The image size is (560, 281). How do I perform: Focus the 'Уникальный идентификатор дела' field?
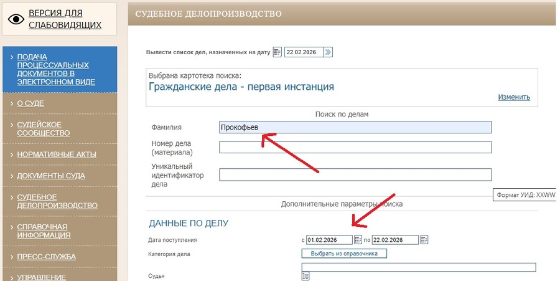355,174
